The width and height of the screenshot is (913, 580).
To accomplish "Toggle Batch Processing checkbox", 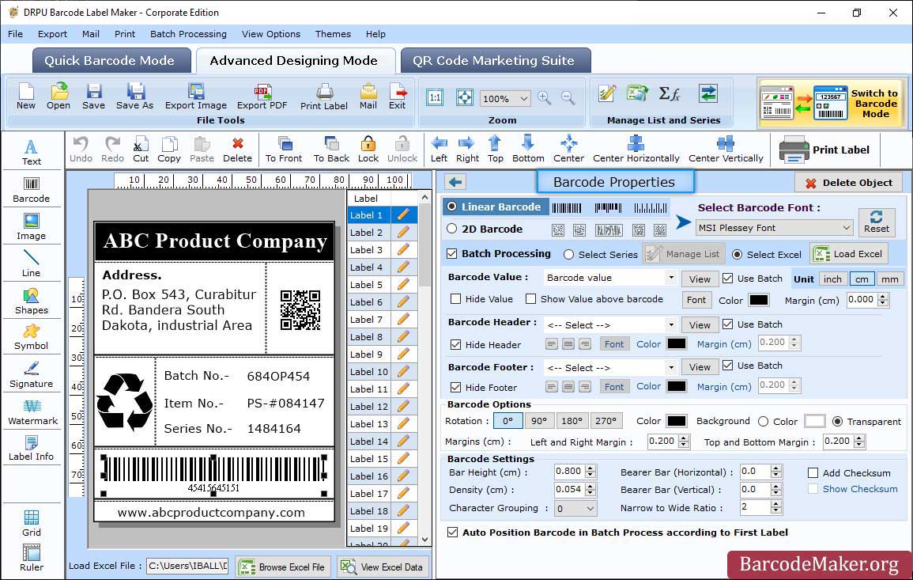I will pos(452,253).
